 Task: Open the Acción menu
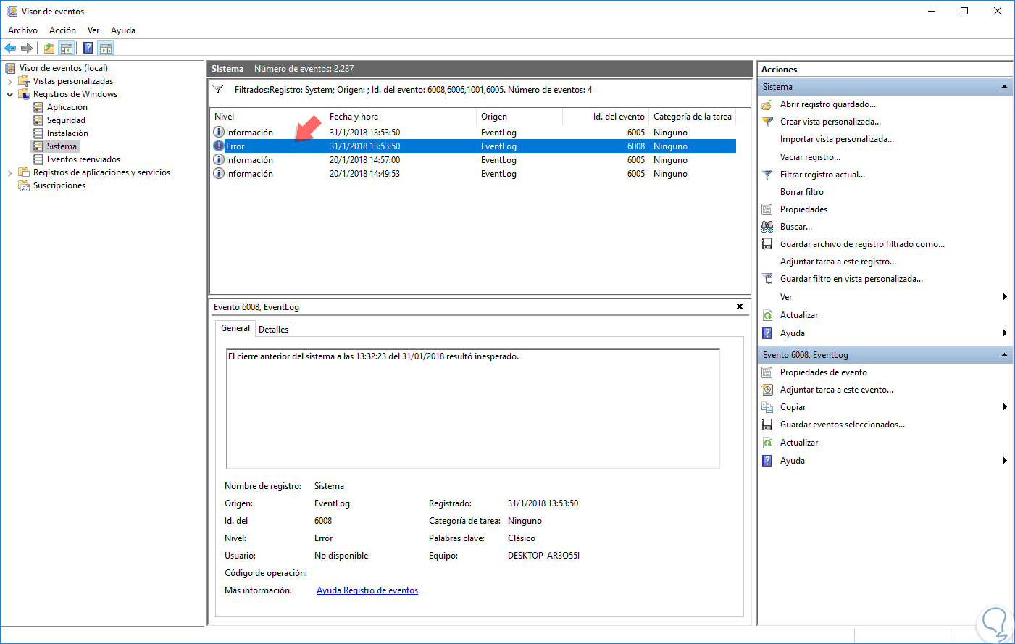(x=62, y=30)
